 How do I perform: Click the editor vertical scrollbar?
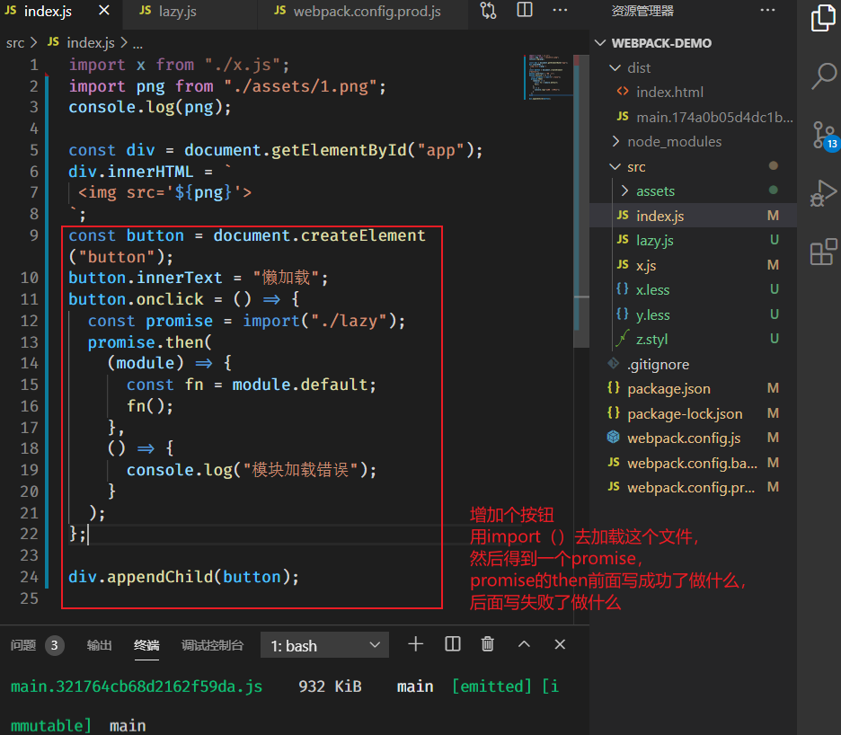click(581, 201)
